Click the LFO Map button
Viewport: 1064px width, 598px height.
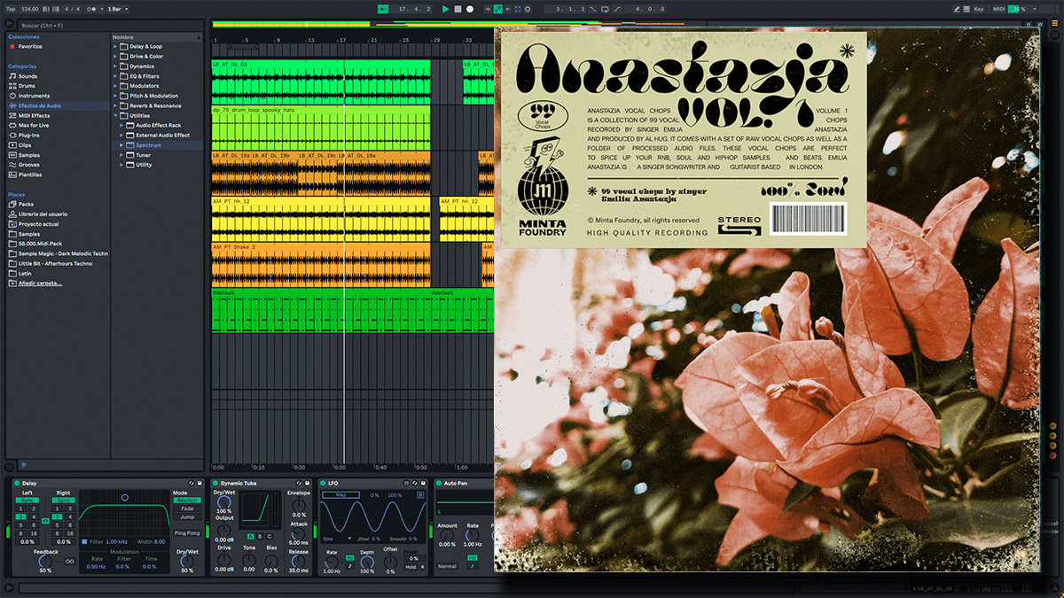(341, 495)
